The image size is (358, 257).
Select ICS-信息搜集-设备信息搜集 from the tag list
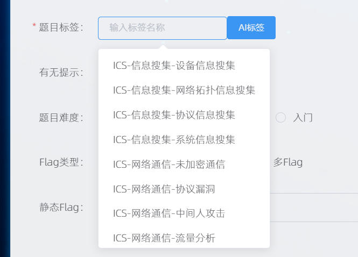pos(174,66)
